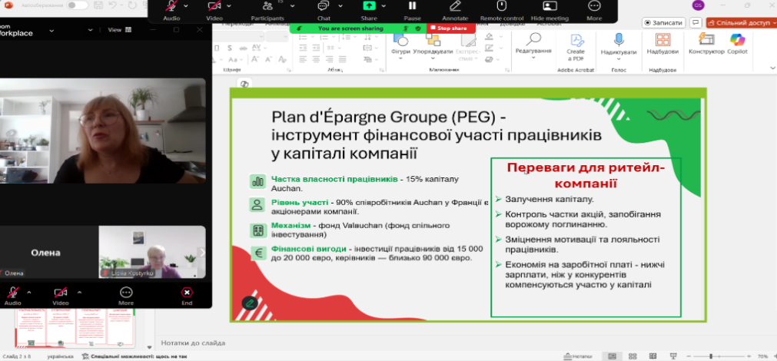Open the Надбудови add-ins button
Screen dimensions: 777x361
coord(662,45)
